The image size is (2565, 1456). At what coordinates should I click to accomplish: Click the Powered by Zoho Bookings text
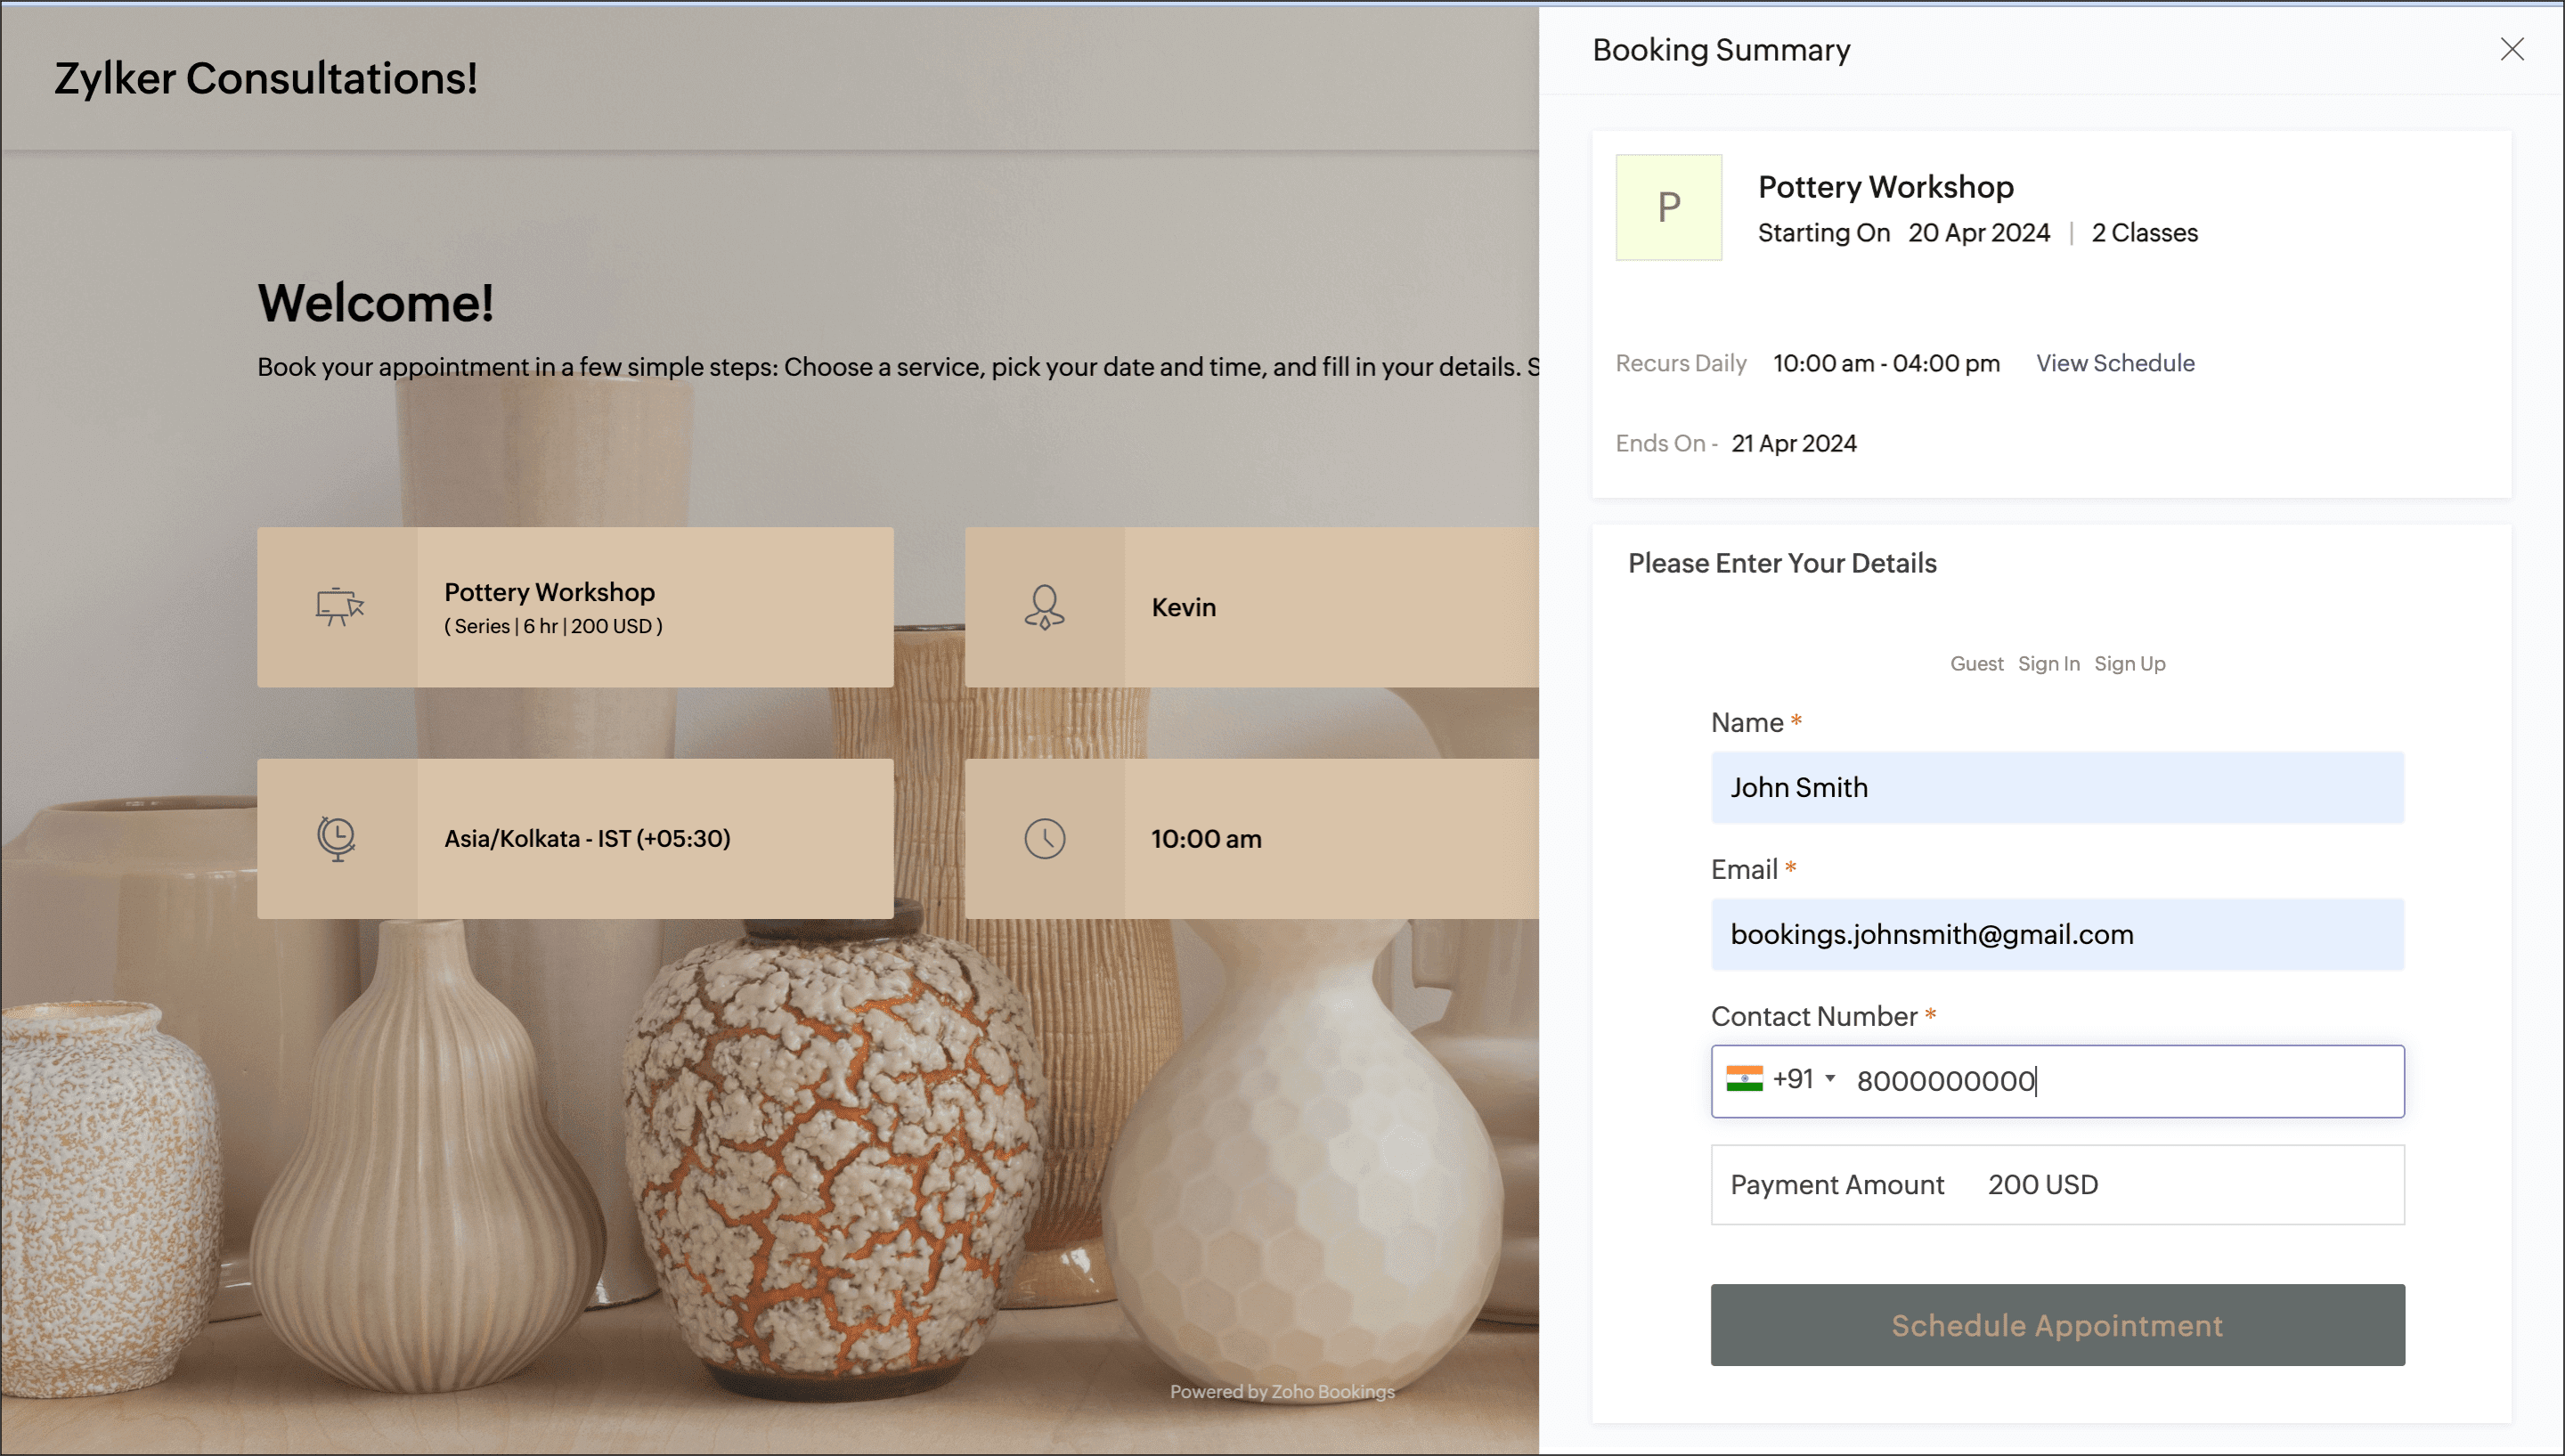(1282, 1392)
